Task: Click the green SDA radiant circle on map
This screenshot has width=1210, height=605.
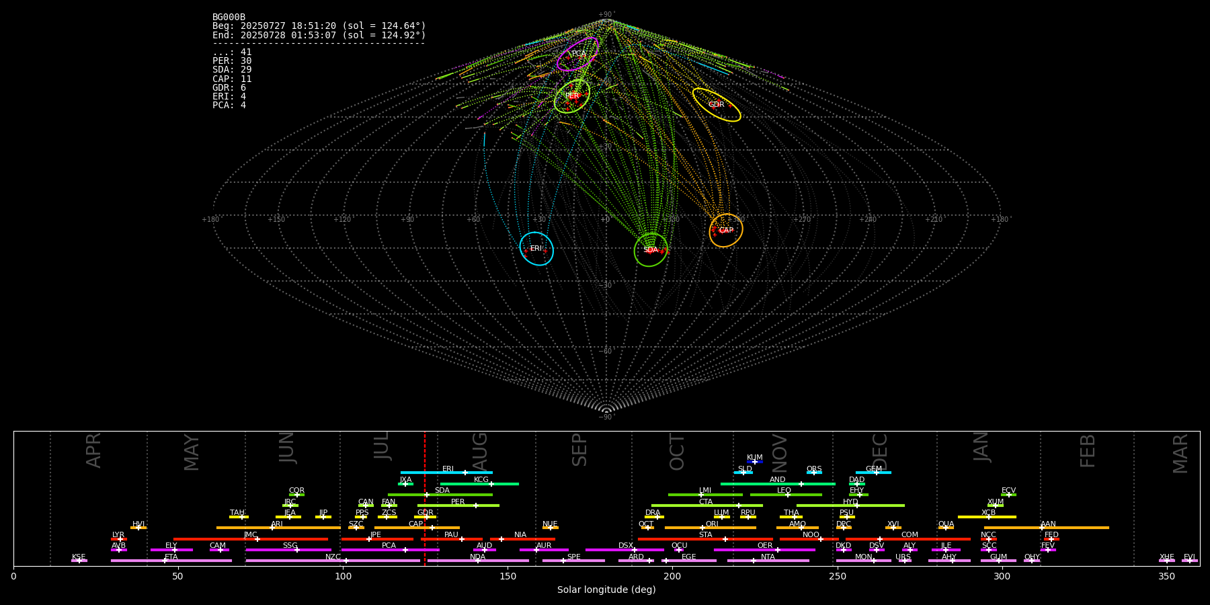Action: 651,249
